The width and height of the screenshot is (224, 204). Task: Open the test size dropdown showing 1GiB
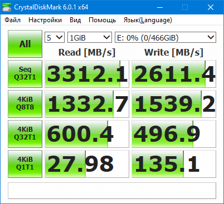point(90,37)
